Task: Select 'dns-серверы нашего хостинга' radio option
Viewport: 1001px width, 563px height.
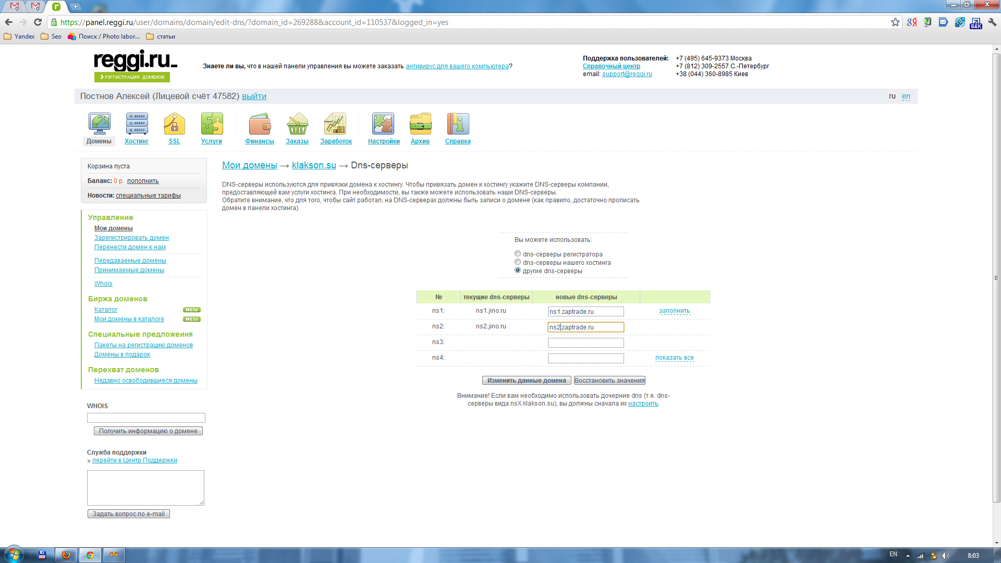Action: (518, 262)
